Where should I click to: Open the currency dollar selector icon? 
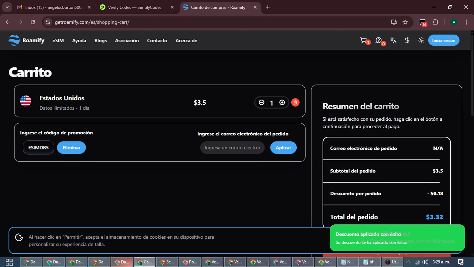(407, 40)
